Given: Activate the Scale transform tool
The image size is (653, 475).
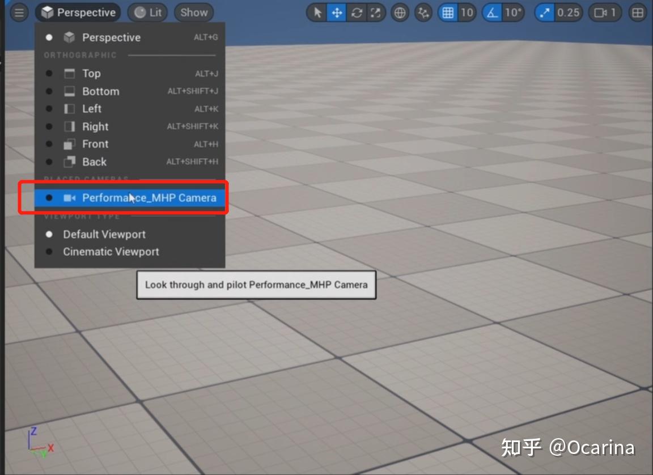Looking at the screenshot, I should (375, 12).
